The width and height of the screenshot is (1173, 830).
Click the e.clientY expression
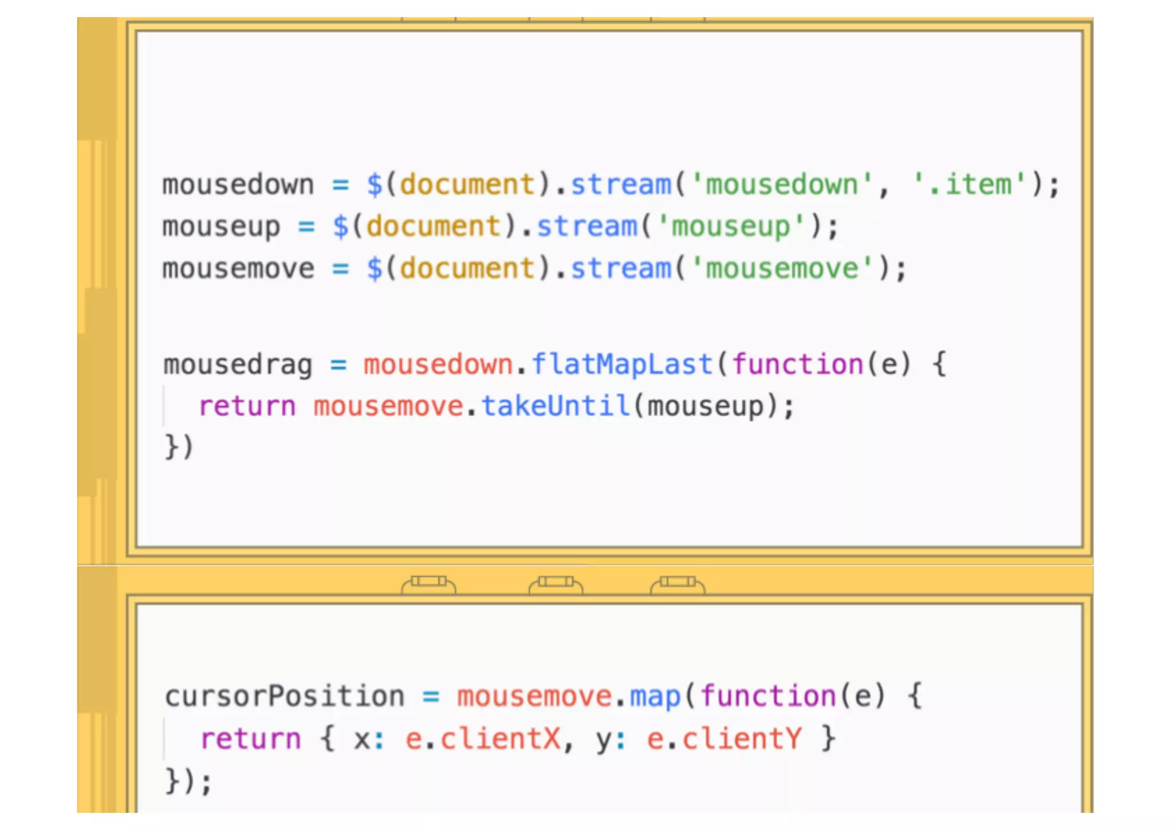point(724,738)
